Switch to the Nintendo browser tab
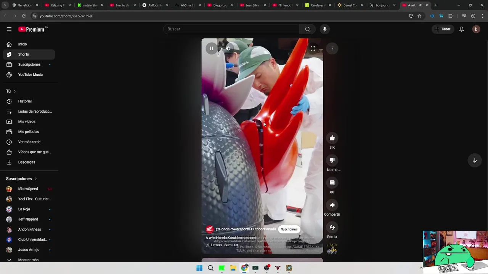Screen dimensions: 488x274 pos(285,5)
